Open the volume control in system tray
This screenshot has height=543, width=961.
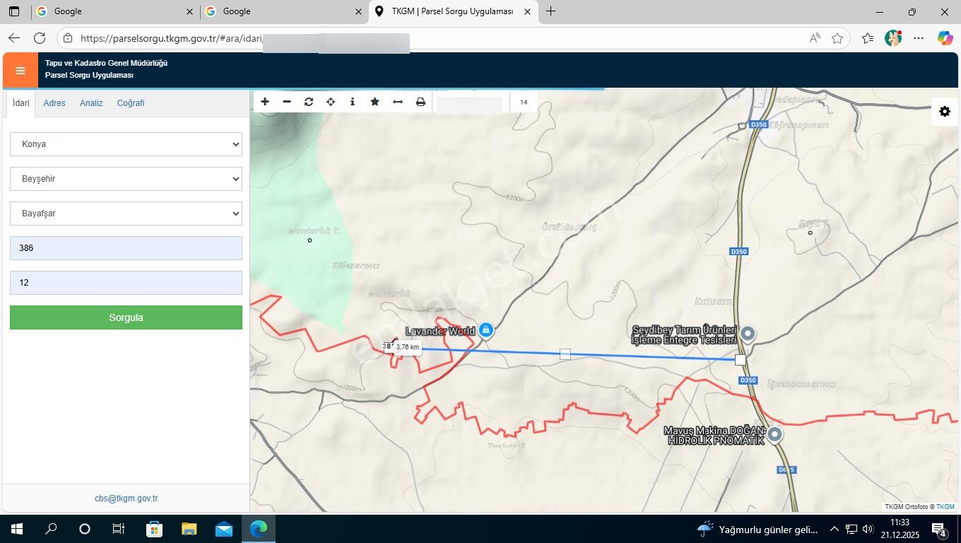pos(868,529)
